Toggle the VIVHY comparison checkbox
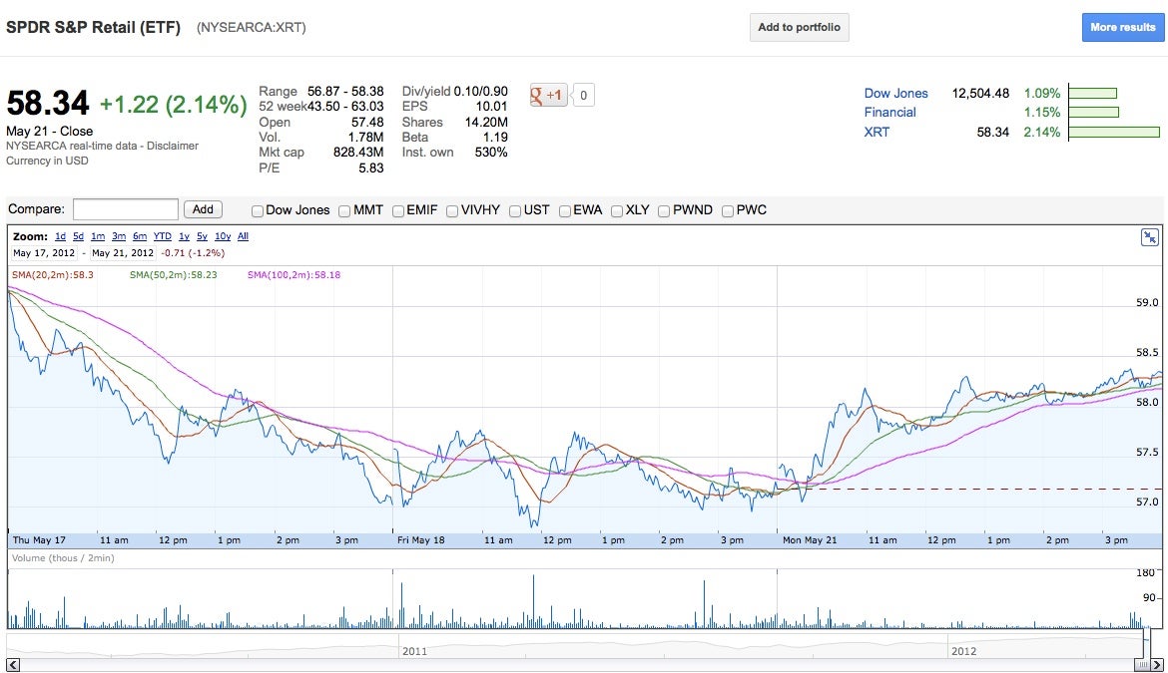The image size is (1168, 673). coord(451,211)
